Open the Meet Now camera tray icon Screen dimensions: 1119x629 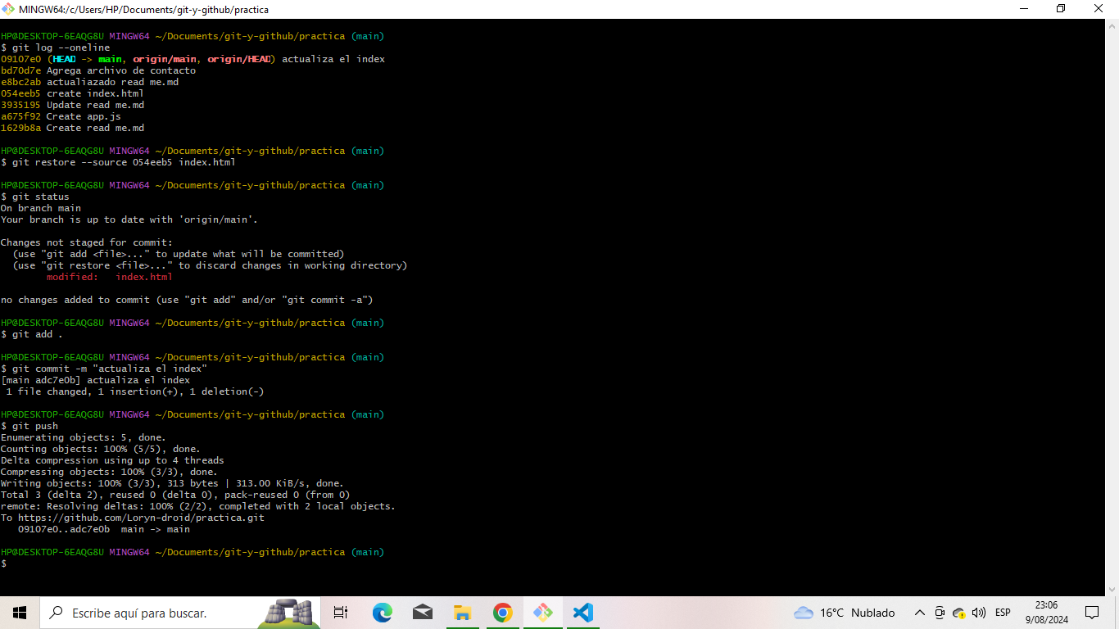[940, 613]
